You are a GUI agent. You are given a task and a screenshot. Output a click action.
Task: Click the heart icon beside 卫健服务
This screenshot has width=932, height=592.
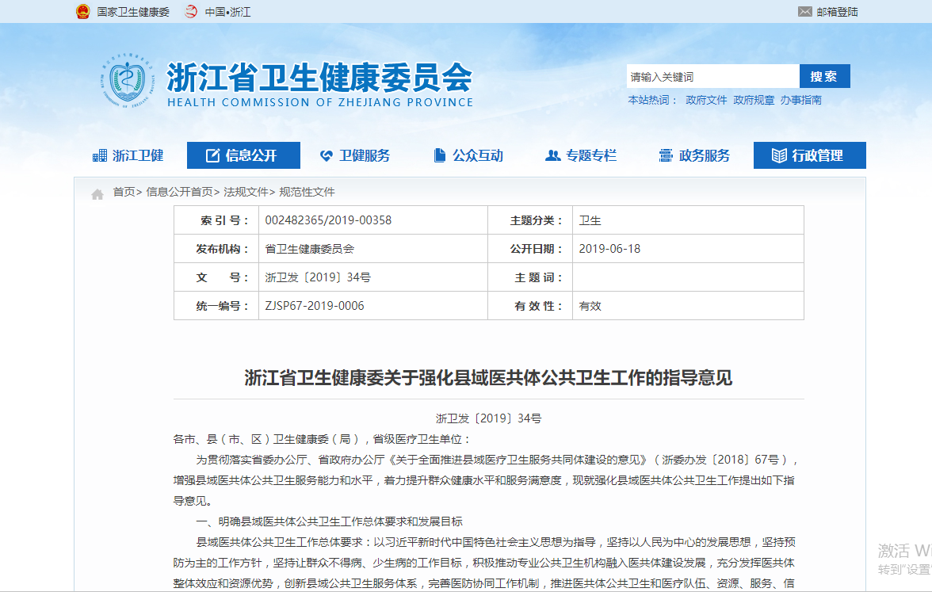pyautogui.click(x=327, y=155)
